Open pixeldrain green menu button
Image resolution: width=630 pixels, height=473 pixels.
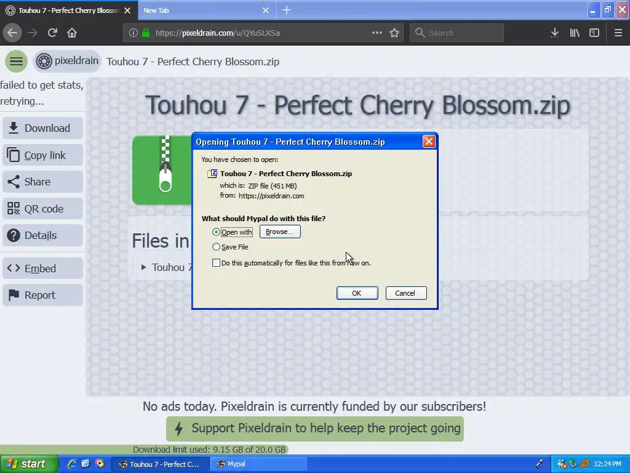coord(16,61)
